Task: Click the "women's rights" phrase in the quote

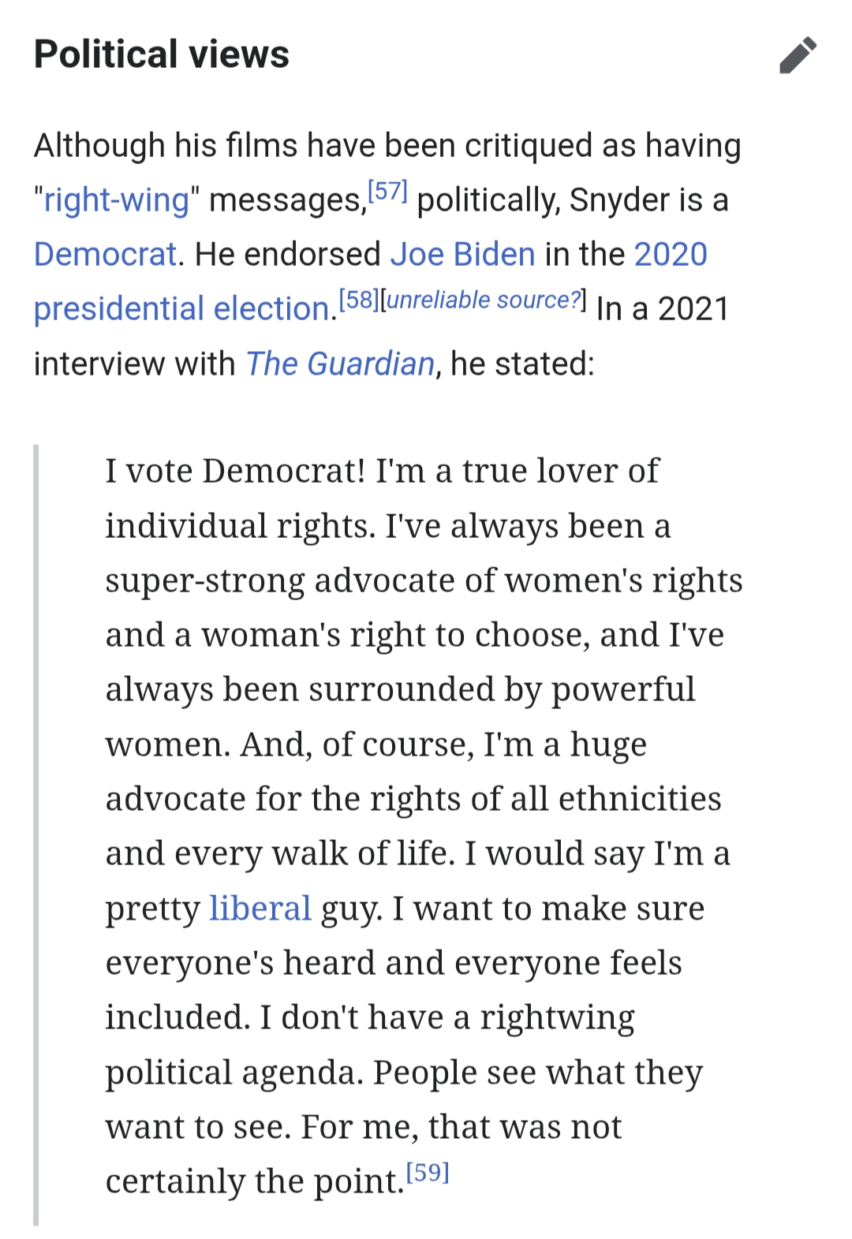Action: (623, 581)
